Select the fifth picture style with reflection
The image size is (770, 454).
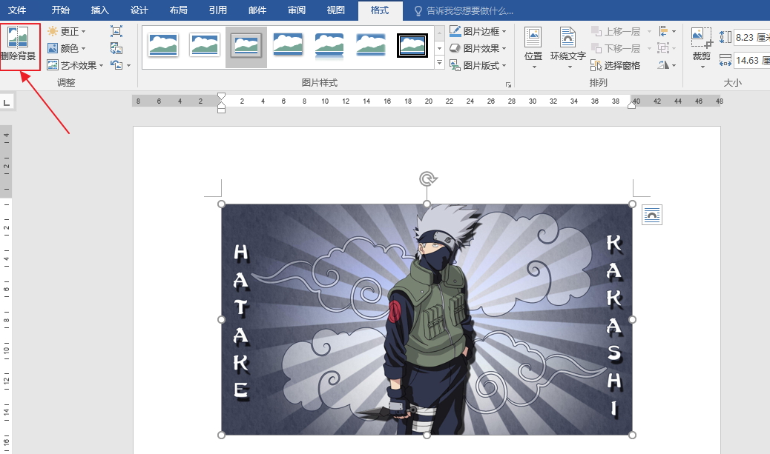pos(329,46)
